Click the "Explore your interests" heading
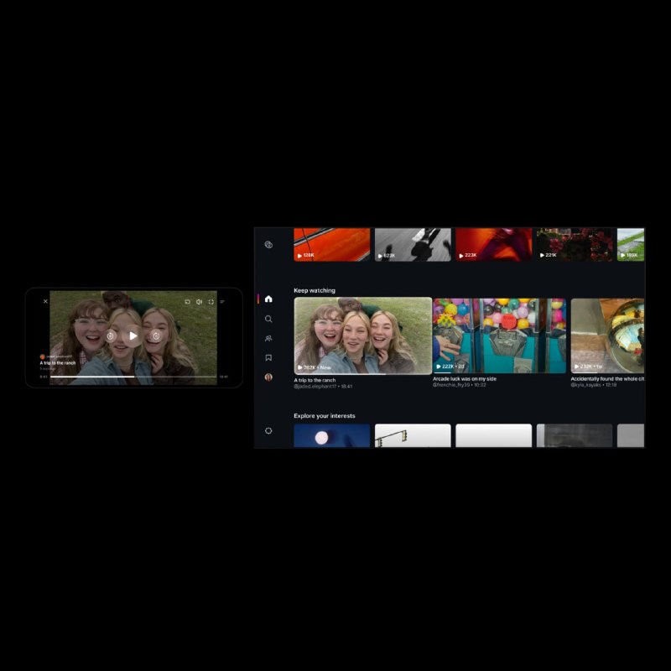This screenshot has height=671, width=671. click(x=325, y=416)
